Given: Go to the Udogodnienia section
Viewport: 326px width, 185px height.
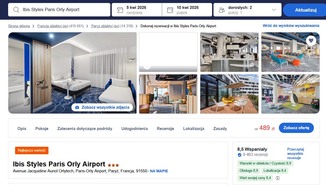Looking at the screenshot, I should [135, 129].
